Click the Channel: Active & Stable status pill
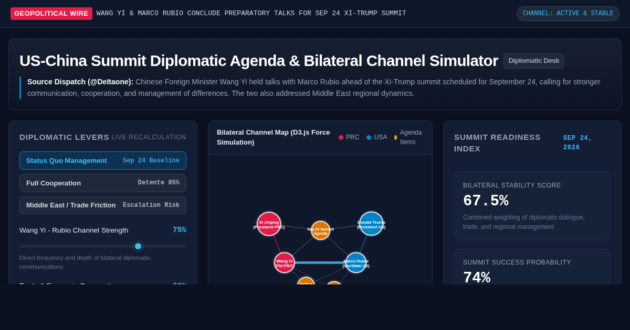 pyautogui.click(x=568, y=14)
